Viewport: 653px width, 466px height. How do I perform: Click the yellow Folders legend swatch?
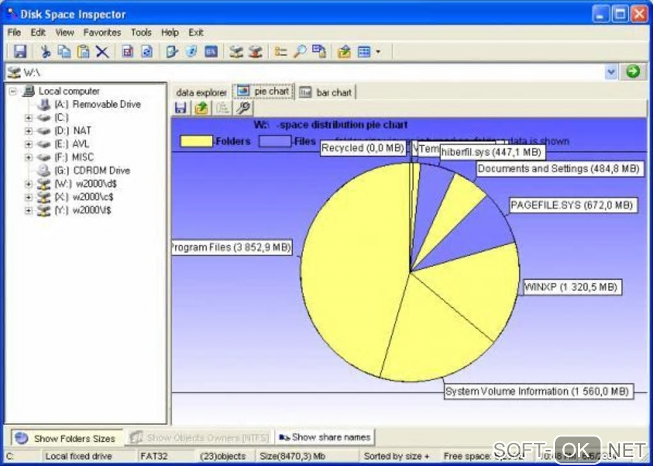[196, 141]
